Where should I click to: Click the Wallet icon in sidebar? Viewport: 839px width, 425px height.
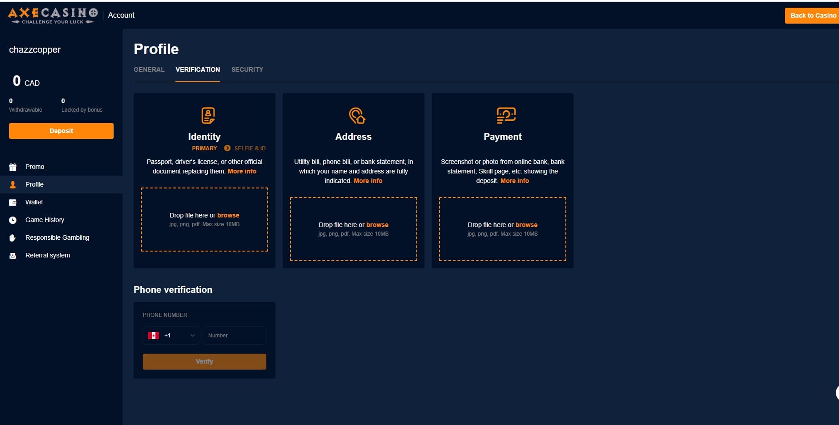point(13,203)
